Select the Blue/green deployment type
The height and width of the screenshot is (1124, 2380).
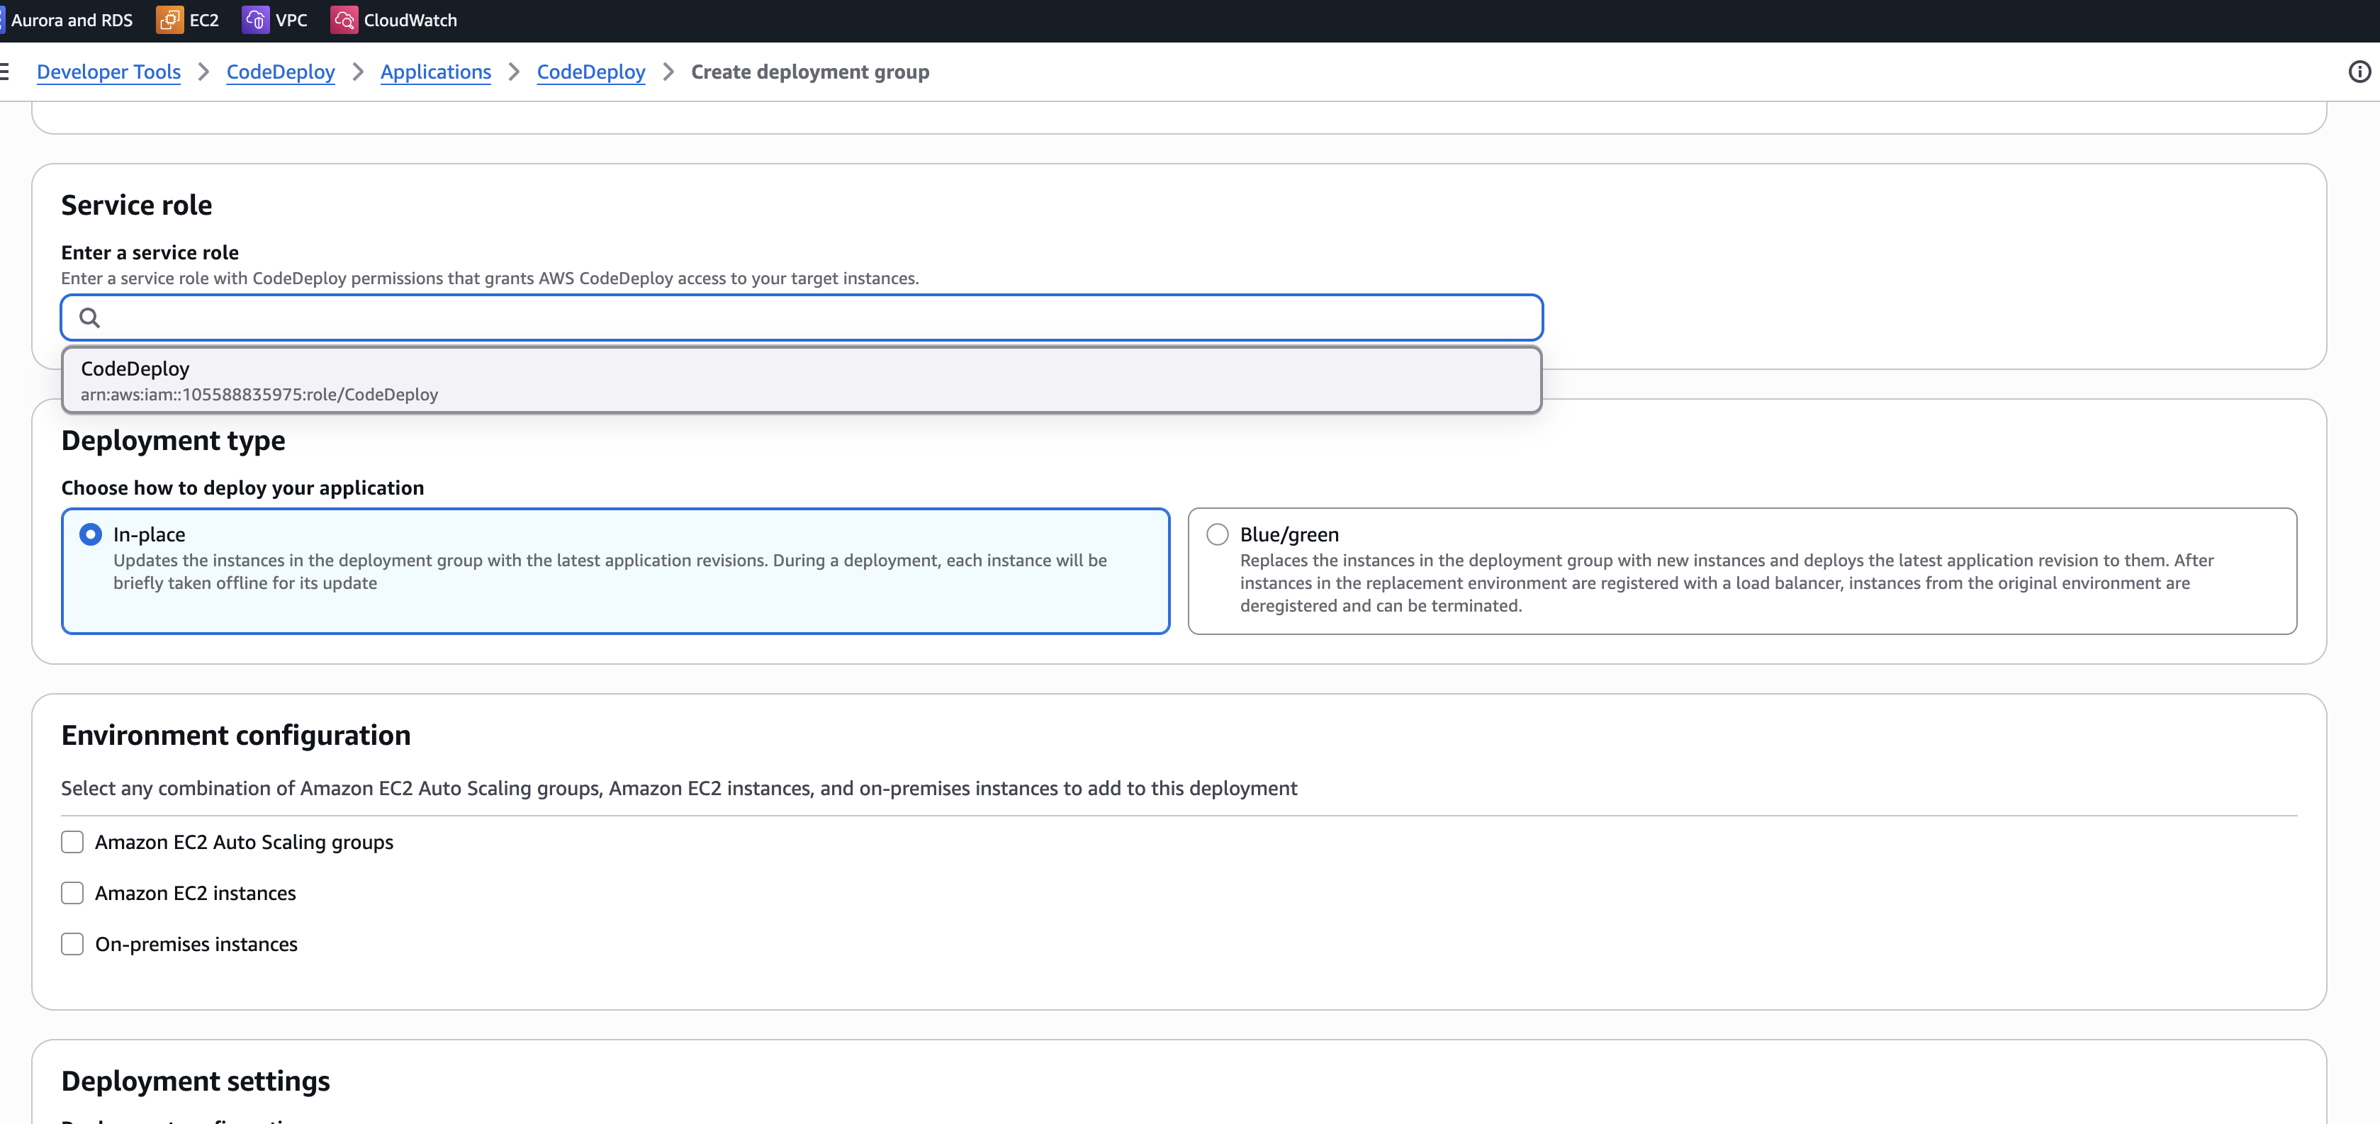point(1217,534)
